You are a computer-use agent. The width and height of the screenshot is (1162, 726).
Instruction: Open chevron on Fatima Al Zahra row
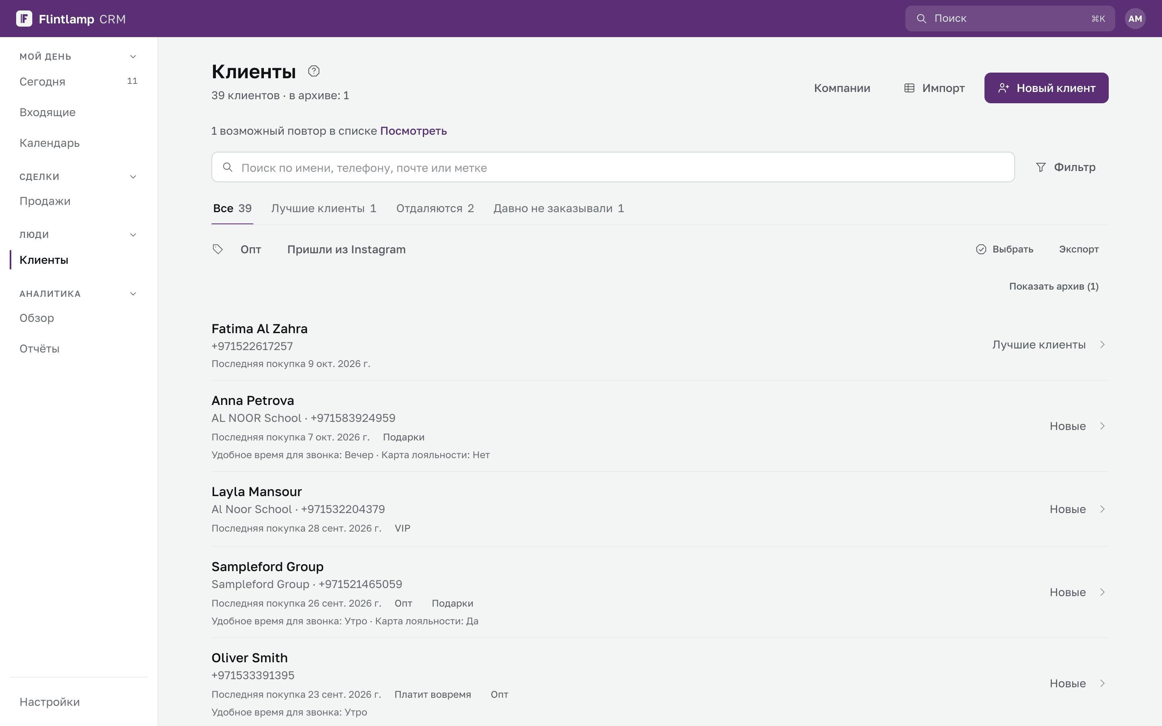1102,345
